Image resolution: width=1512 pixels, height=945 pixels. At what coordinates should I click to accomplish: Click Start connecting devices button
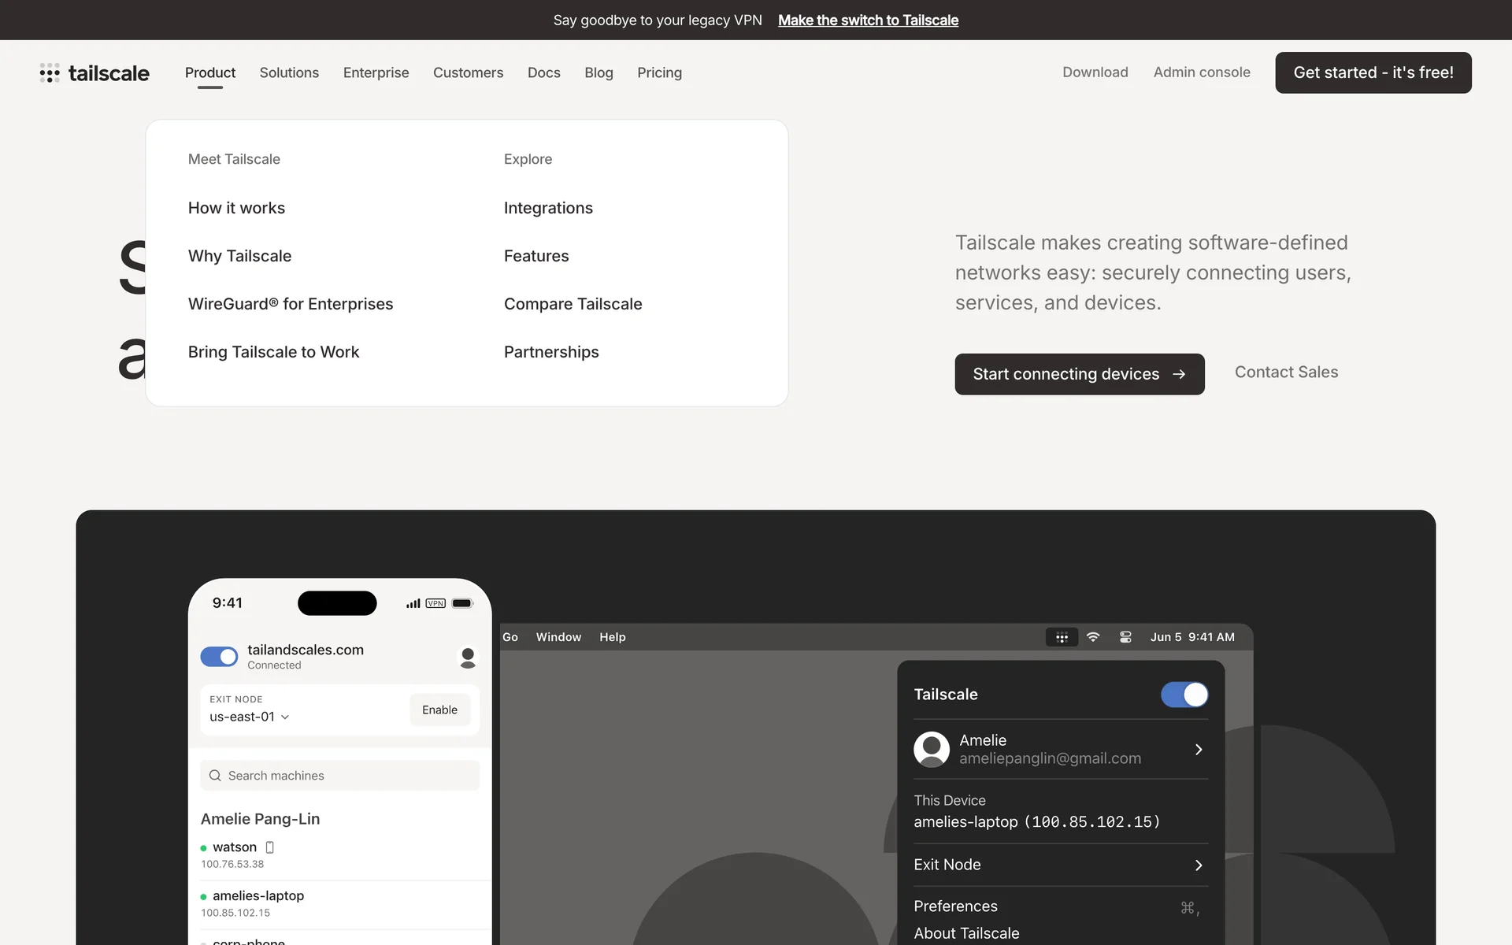(1079, 374)
